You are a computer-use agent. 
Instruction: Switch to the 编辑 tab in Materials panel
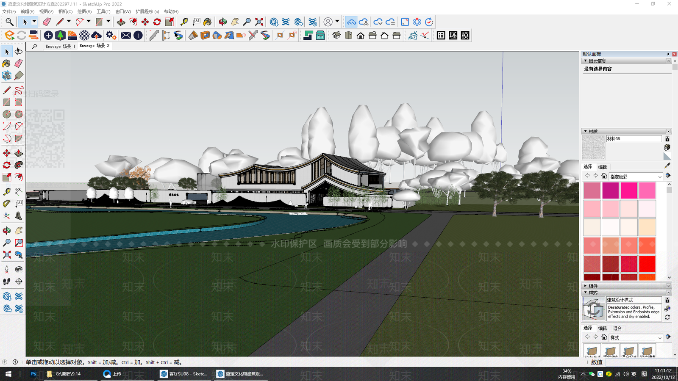coord(603,167)
